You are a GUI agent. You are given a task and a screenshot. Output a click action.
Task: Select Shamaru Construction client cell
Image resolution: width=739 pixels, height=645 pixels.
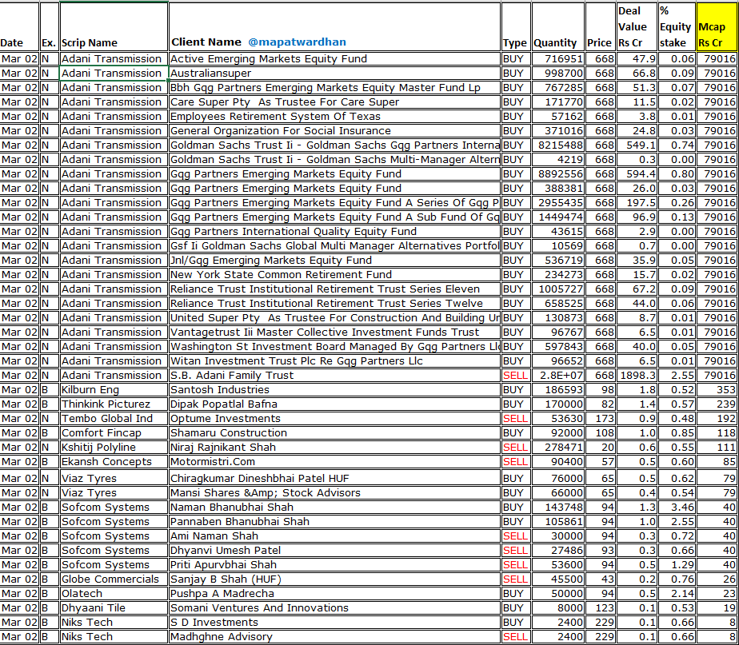(x=334, y=433)
